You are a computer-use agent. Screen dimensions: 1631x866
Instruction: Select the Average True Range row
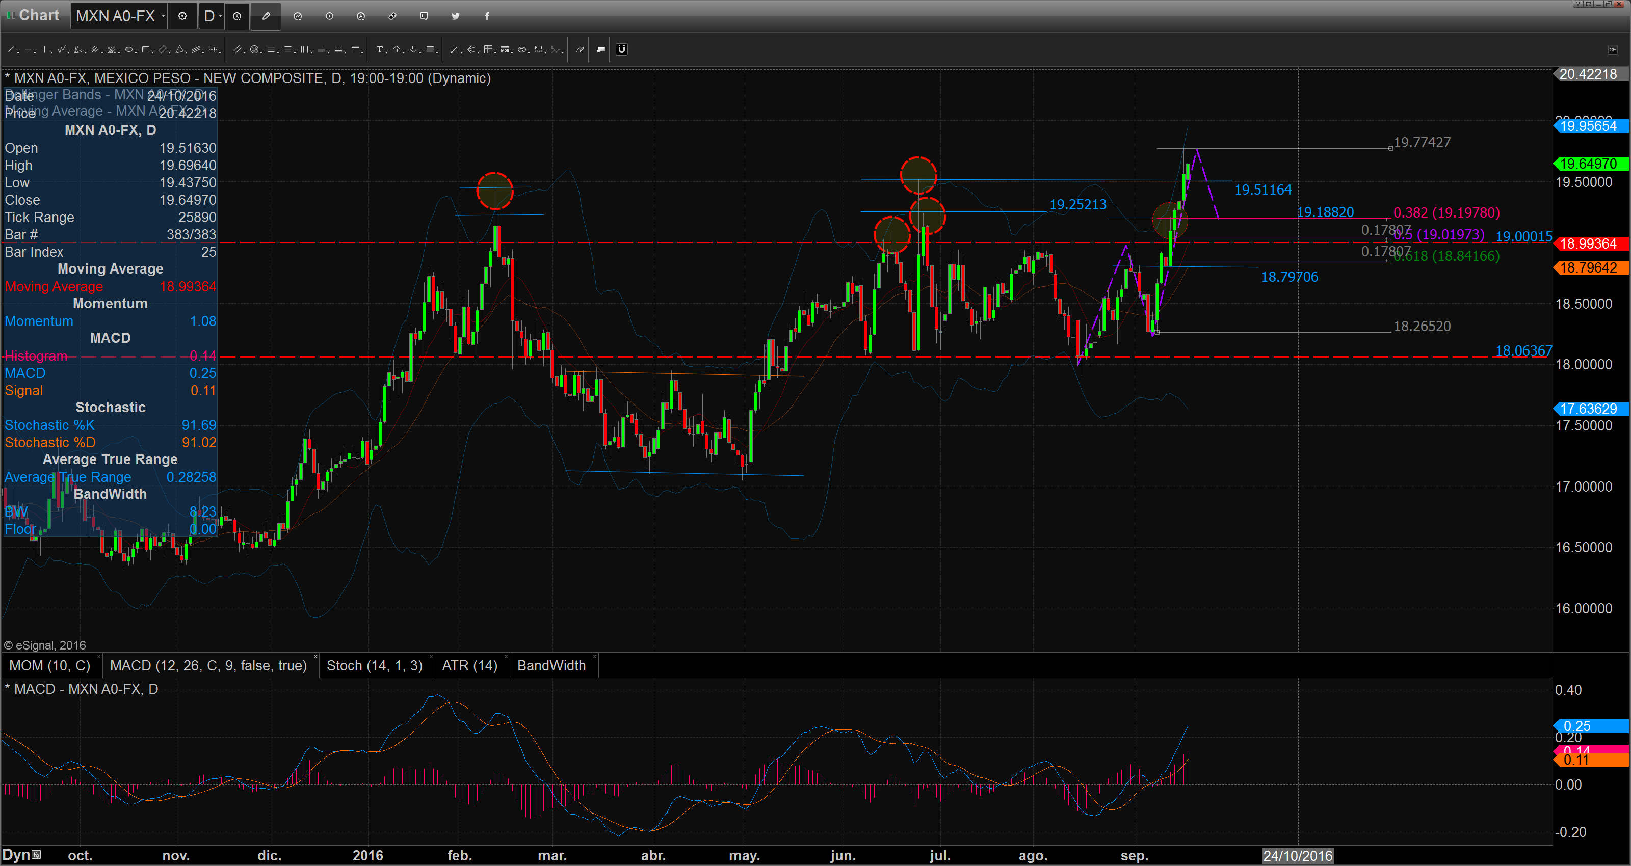pos(110,477)
